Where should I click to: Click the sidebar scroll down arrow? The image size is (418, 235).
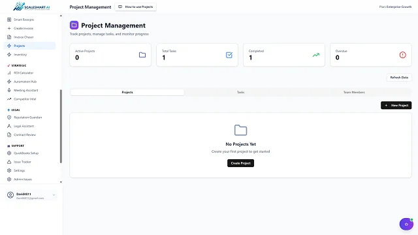click(x=61, y=182)
